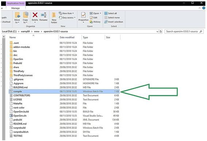Sort by the Size column header
The width and height of the screenshot is (207, 141).
point(108,37)
